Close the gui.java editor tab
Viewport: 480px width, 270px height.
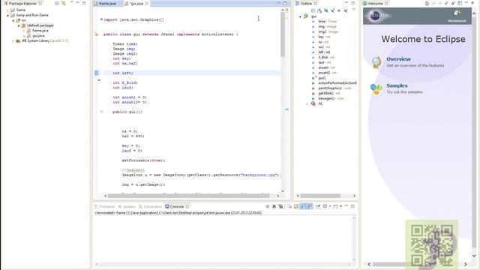point(147,4)
